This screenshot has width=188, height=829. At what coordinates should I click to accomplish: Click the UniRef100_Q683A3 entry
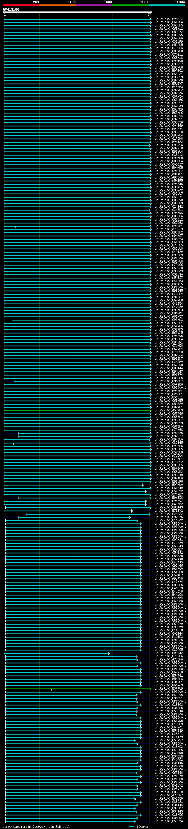click(x=169, y=417)
